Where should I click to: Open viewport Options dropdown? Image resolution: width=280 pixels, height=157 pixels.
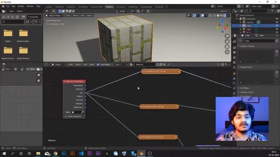[x=224, y=11]
